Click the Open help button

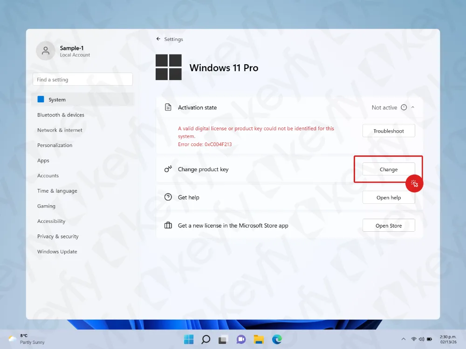[x=389, y=197]
